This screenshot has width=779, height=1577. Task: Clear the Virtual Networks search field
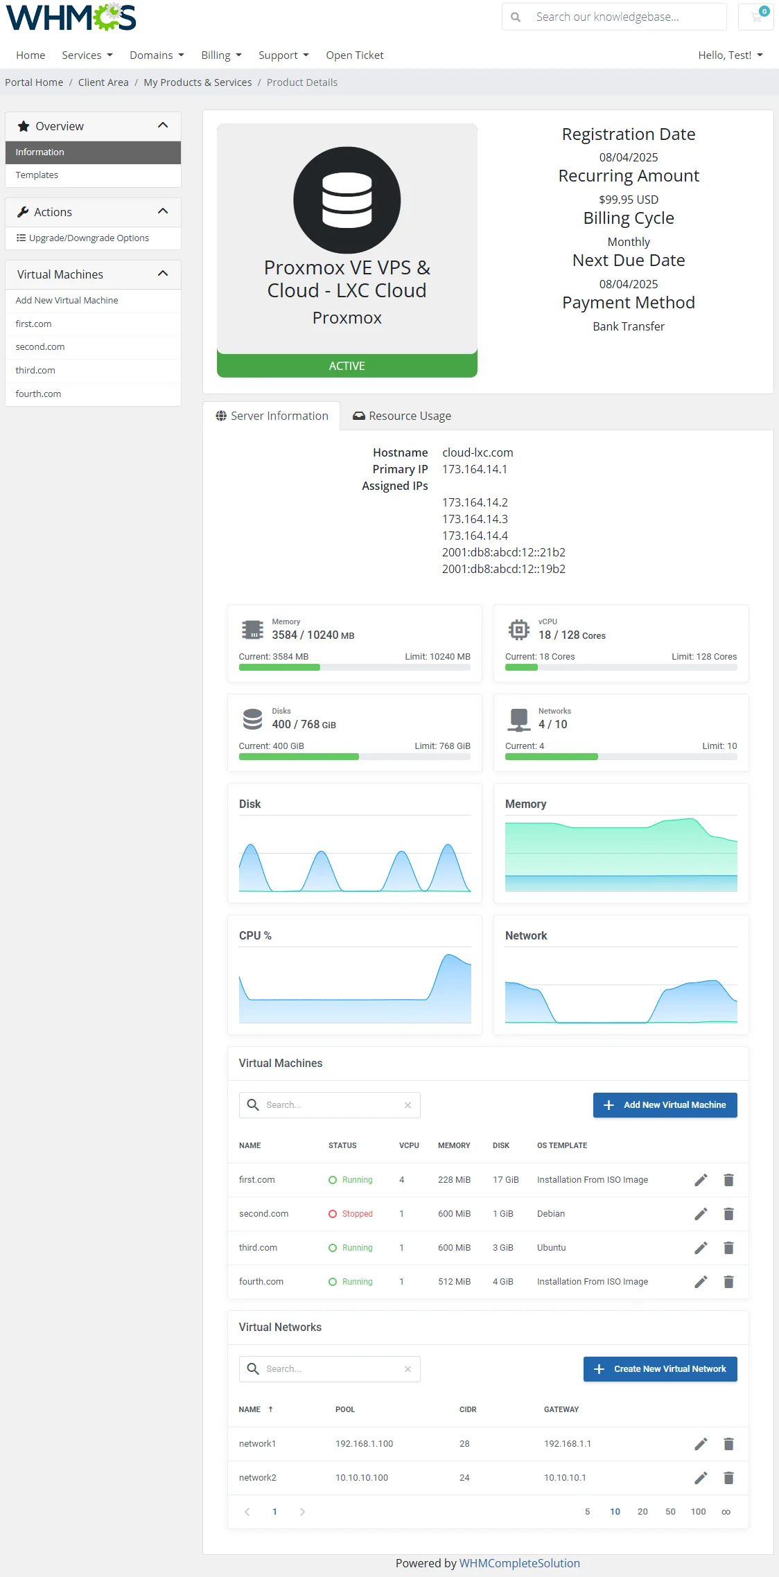pyautogui.click(x=408, y=1369)
